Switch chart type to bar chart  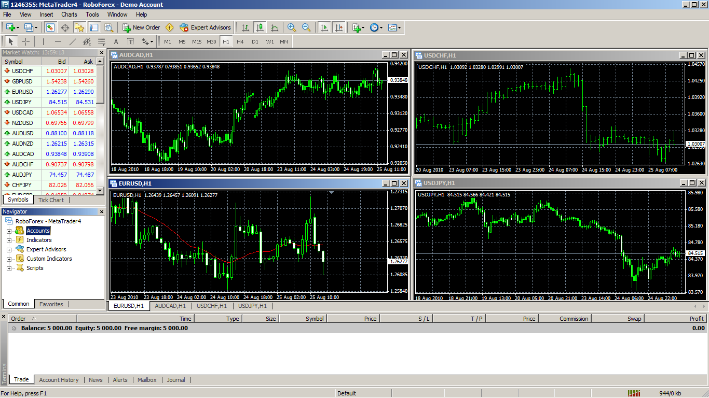click(245, 27)
